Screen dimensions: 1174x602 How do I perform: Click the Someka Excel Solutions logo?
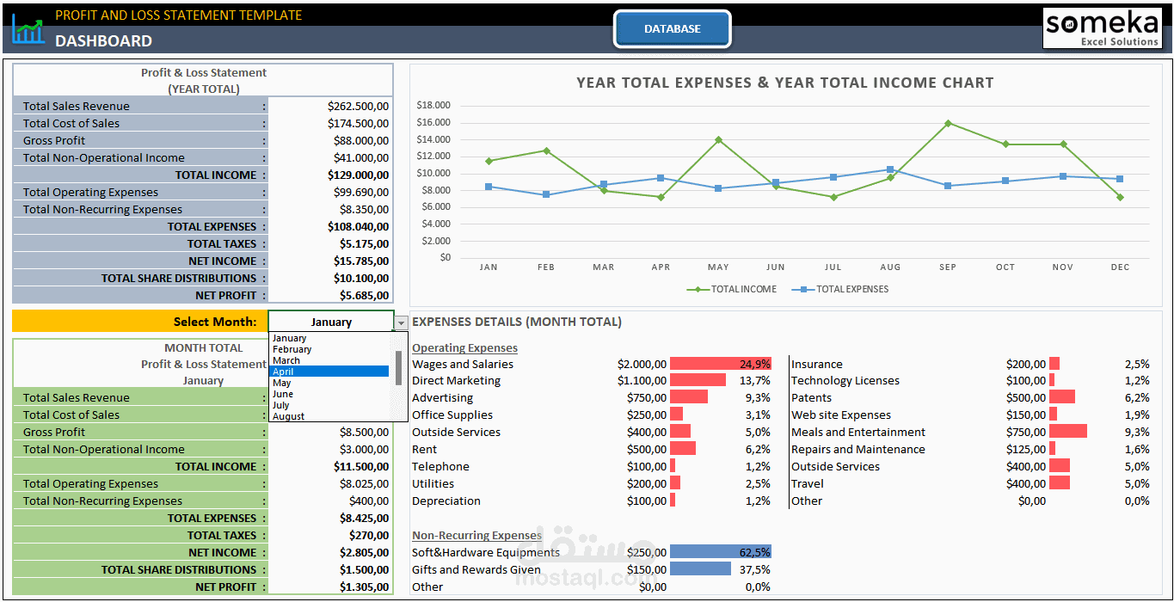click(x=1103, y=28)
